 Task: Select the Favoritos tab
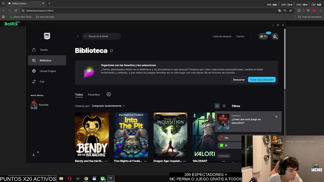point(94,95)
